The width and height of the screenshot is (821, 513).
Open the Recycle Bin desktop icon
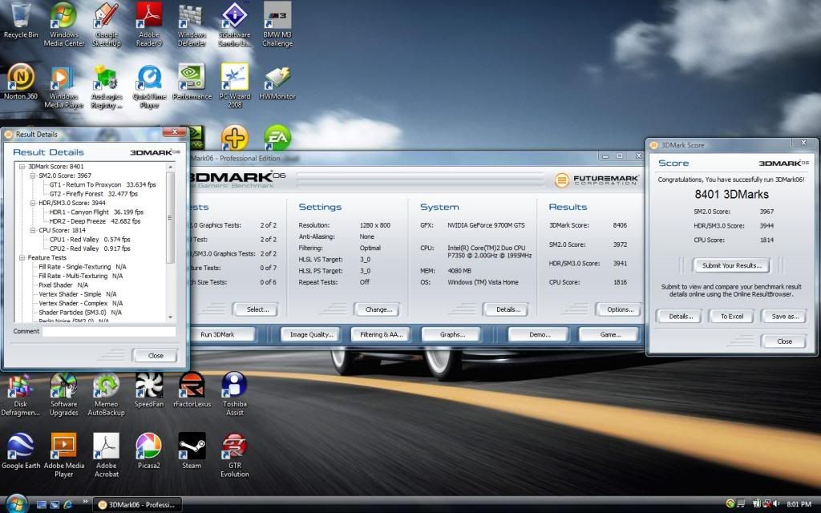pos(20,21)
